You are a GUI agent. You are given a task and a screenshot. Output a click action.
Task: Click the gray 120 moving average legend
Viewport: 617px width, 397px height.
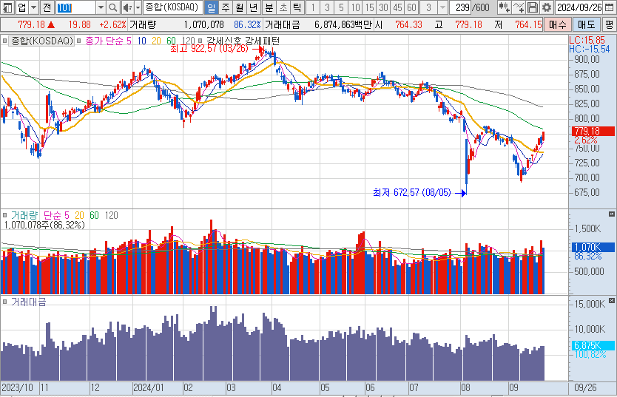tap(188, 41)
